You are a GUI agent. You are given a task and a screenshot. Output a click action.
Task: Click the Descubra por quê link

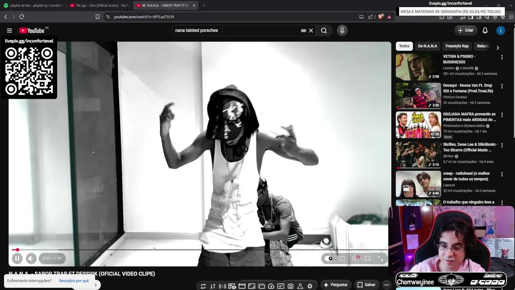74,281
